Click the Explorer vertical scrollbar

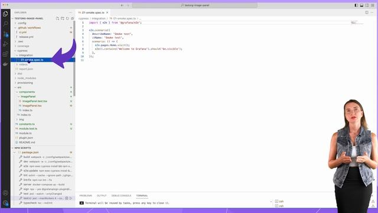[x=74, y=58]
